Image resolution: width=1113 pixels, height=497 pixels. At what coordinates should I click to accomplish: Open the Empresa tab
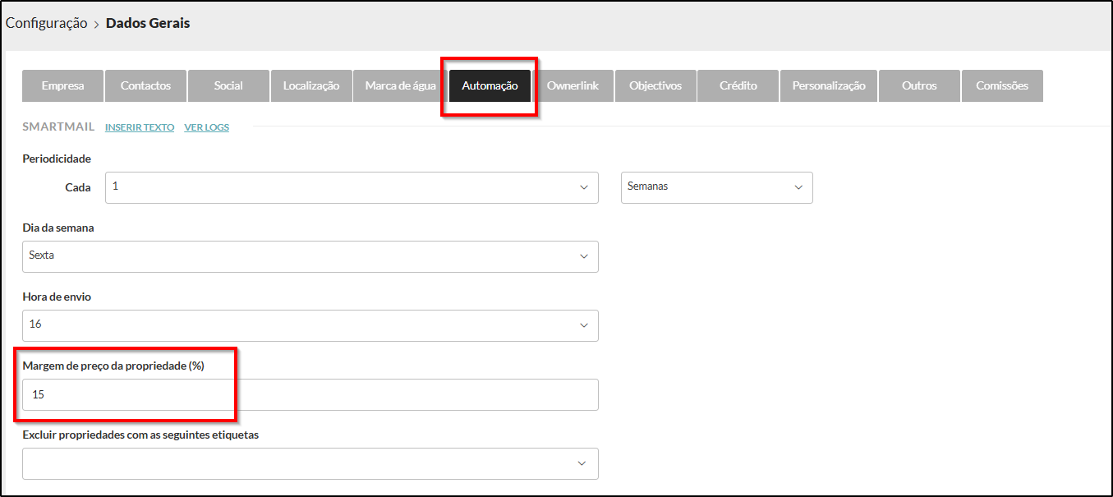pyautogui.click(x=62, y=86)
